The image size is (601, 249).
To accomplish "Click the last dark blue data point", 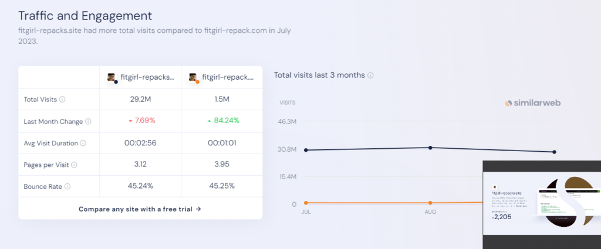I will 554,152.
